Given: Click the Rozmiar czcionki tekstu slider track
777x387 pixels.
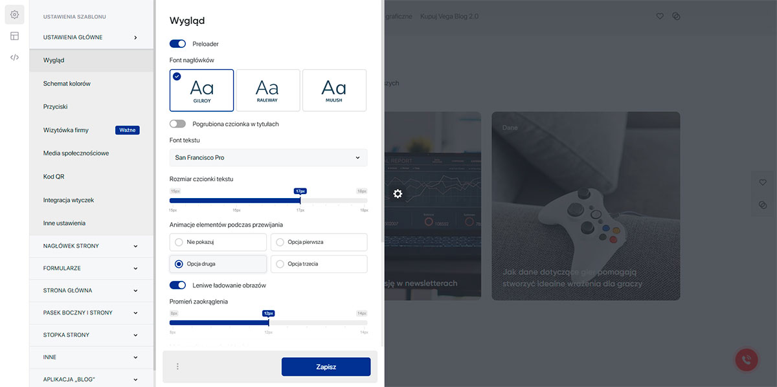Looking at the screenshot, I should pos(268,201).
